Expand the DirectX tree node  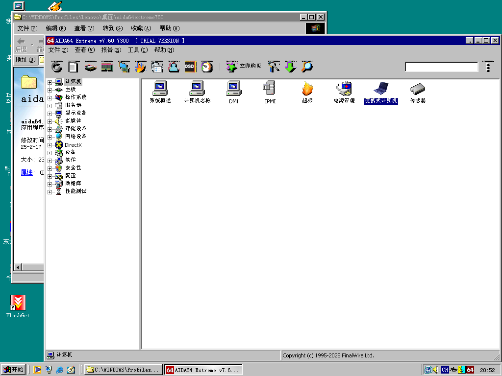point(50,145)
